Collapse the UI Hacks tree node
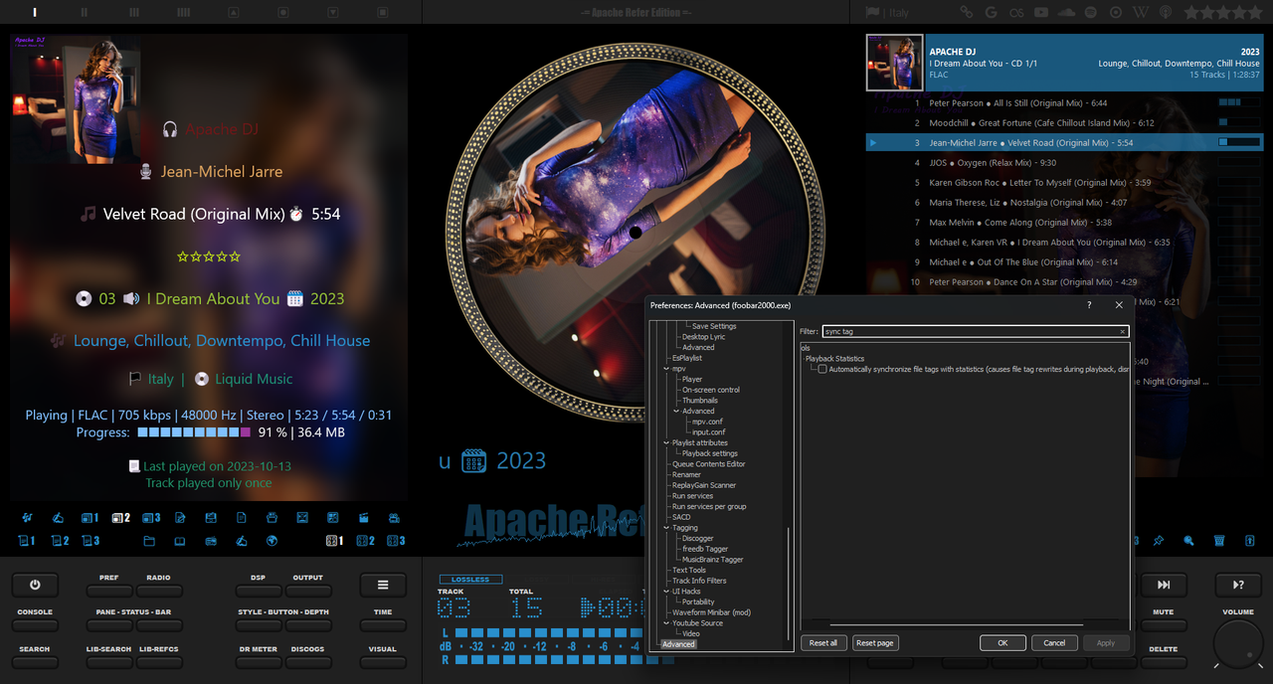 [x=666, y=592]
